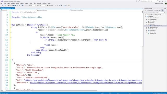Viewport: 167px width, 94px height.
Task: Collapse the Do While outline on line 11
Action: (11, 37)
